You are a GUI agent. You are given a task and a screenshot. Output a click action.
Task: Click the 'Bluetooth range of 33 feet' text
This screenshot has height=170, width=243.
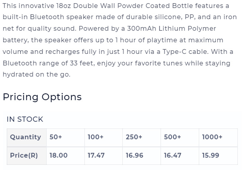(49, 63)
